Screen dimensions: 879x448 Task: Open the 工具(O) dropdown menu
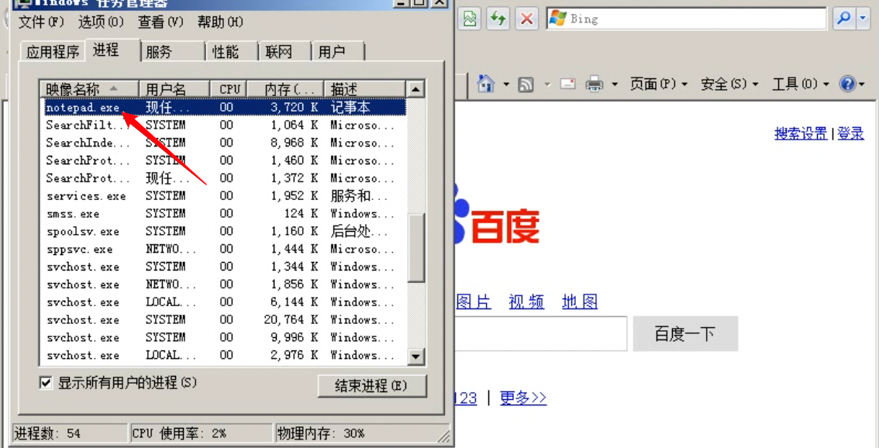[801, 84]
